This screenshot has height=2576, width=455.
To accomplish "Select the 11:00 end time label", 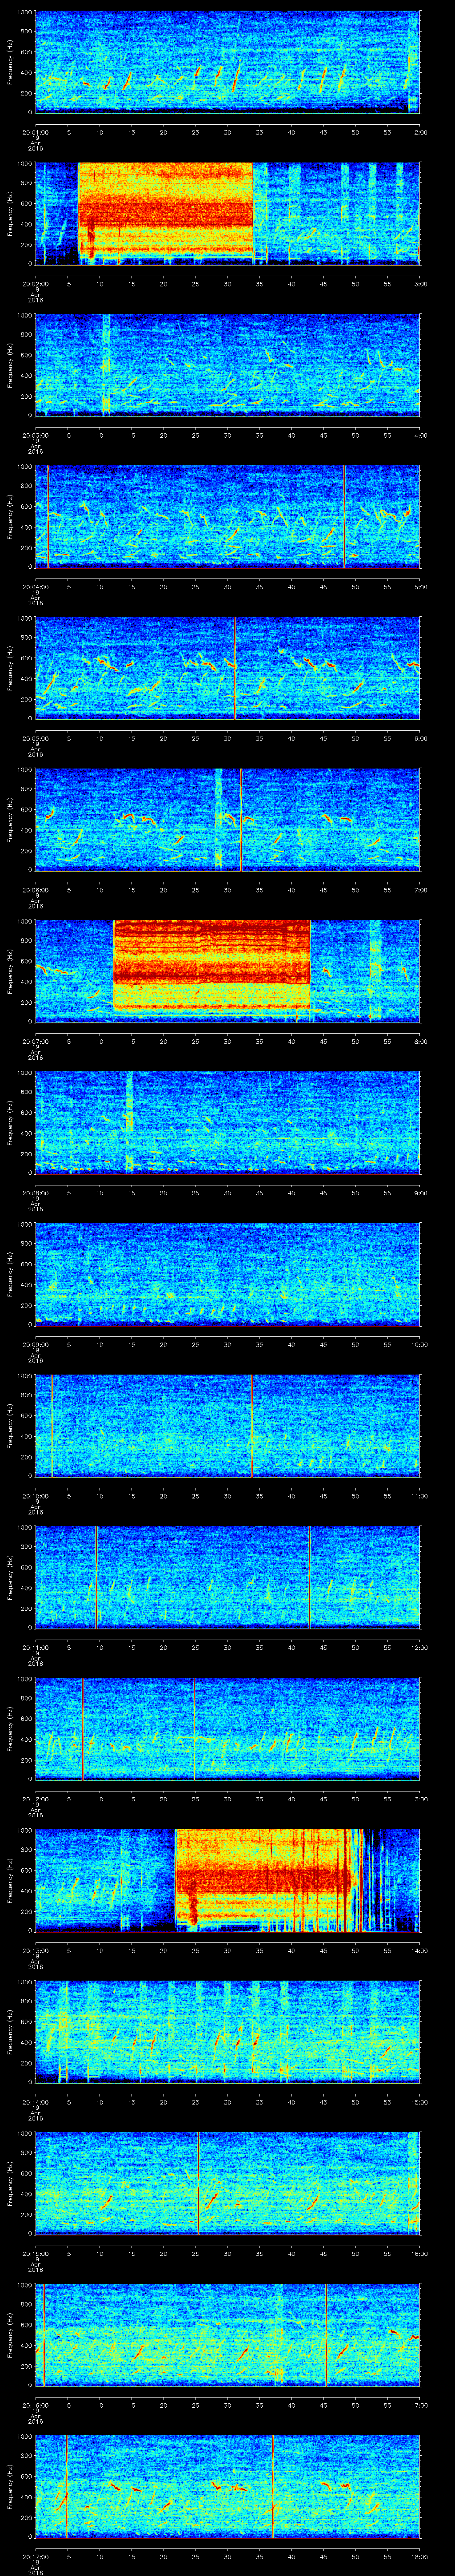I will coord(419,1495).
